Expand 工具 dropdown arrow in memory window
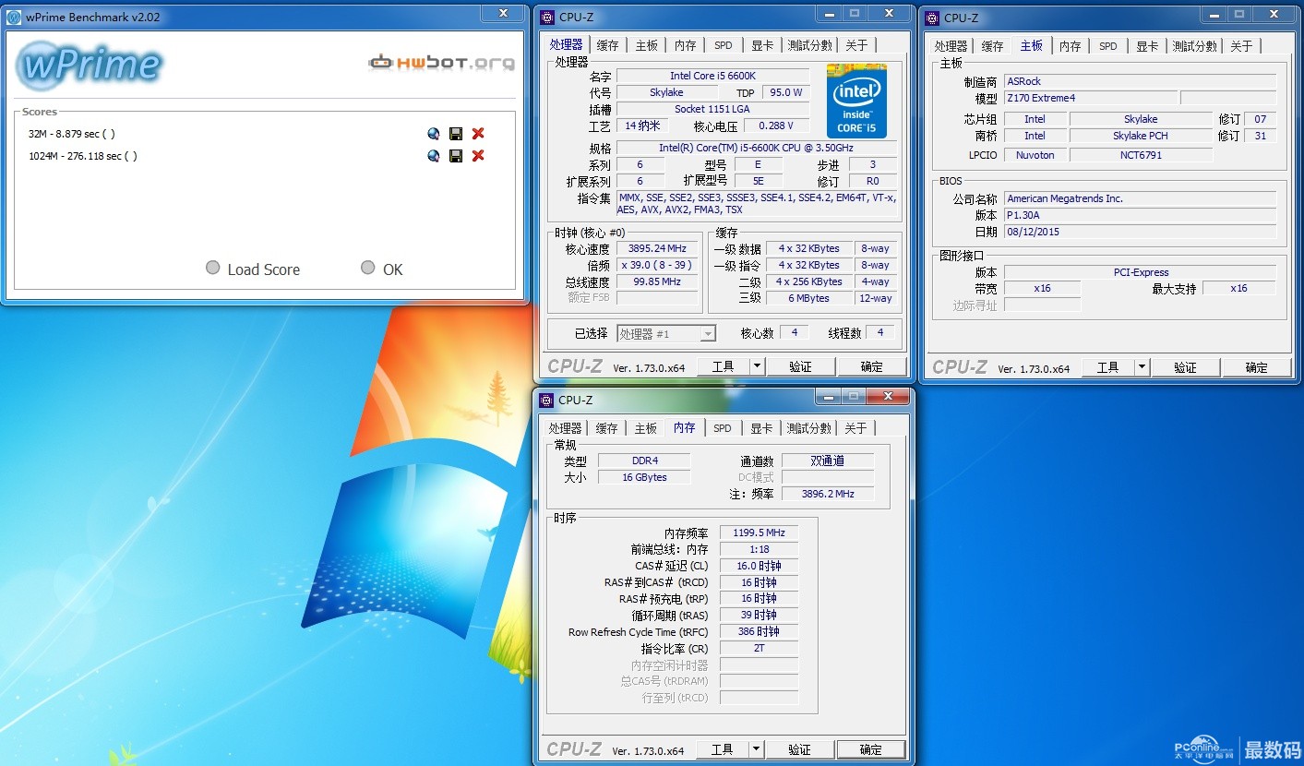This screenshot has width=1304, height=766. click(x=756, y=749)
